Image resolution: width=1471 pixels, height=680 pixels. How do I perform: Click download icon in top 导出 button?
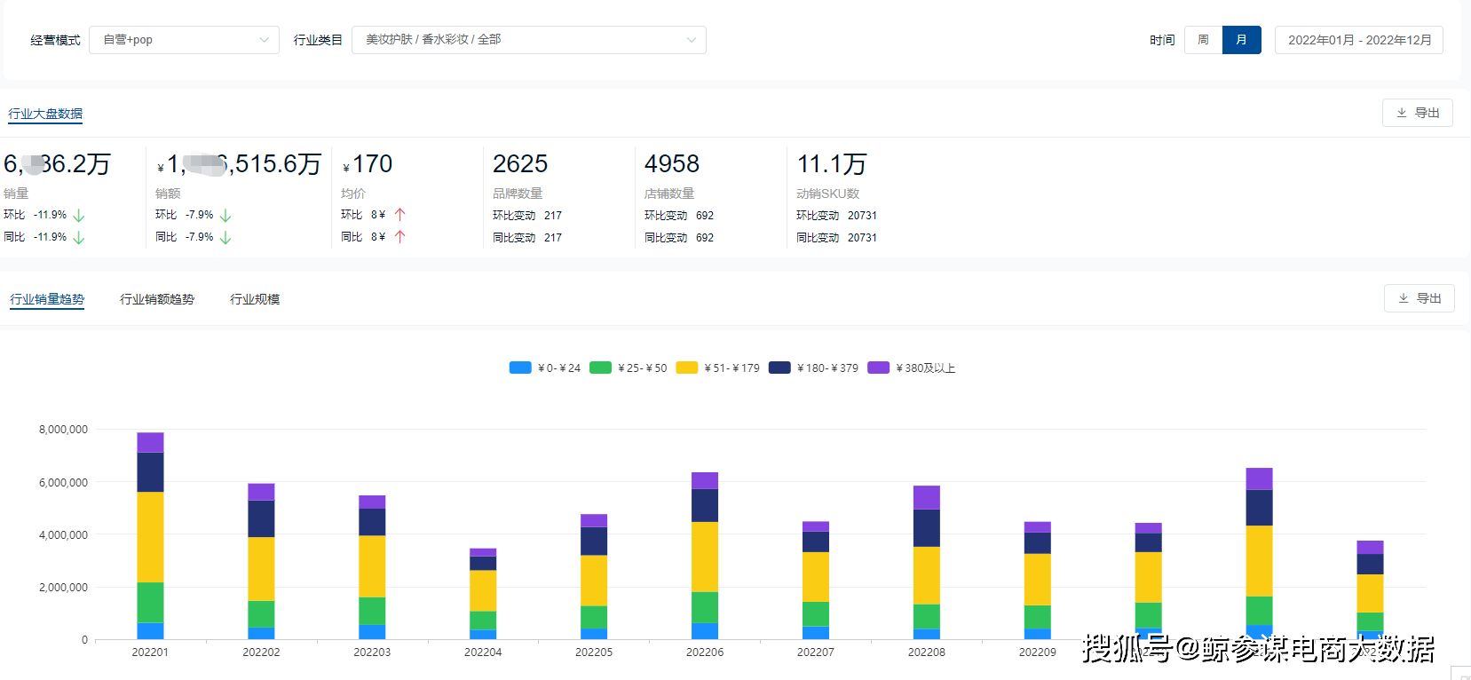click(x=1402, y=113)
